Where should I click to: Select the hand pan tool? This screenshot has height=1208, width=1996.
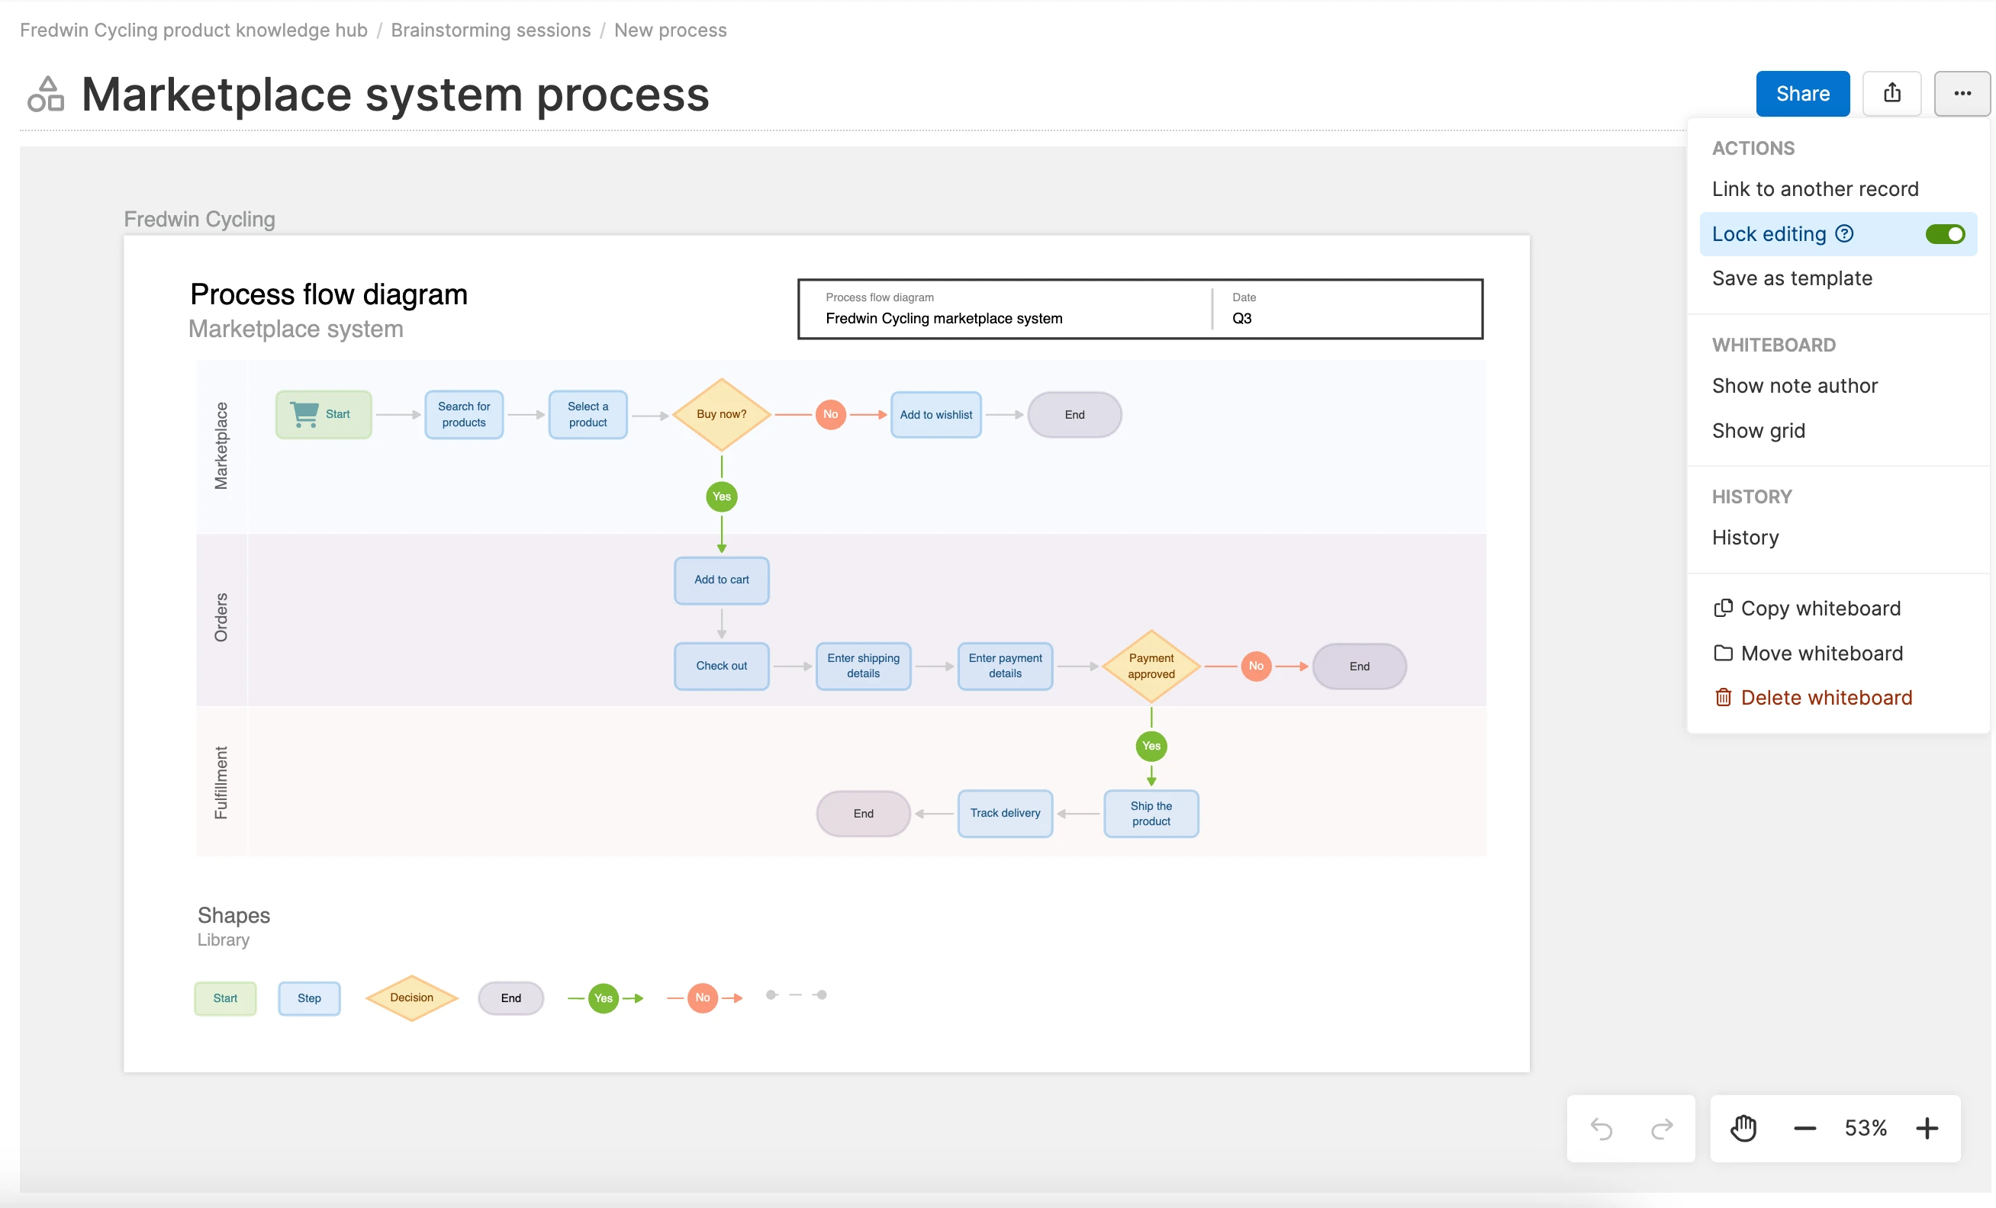[x=1743, y=1128]
